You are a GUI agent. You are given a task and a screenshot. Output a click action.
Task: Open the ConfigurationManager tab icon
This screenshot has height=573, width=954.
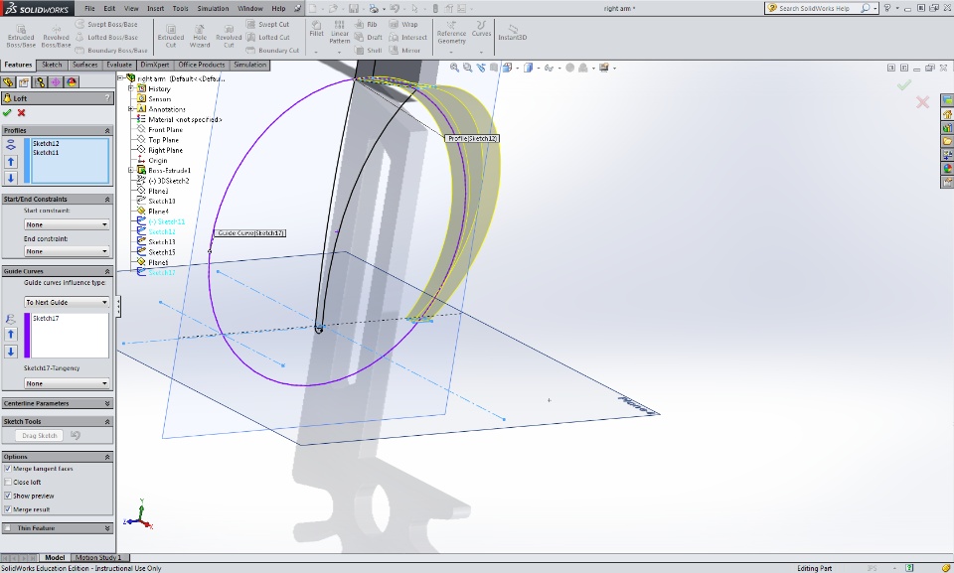click(40, 82)
